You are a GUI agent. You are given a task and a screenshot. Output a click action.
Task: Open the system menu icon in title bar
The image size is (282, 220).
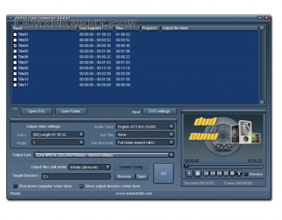click(x=10, y=18)
